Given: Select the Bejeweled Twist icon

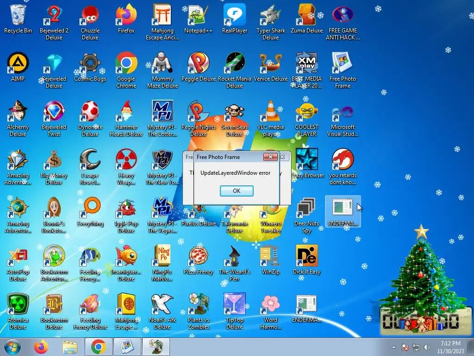Looking at the screenshot, I should coord(54,119).
